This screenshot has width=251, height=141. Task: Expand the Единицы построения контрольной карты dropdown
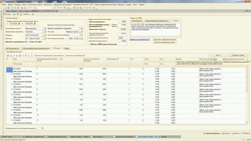tap(82, 29)
